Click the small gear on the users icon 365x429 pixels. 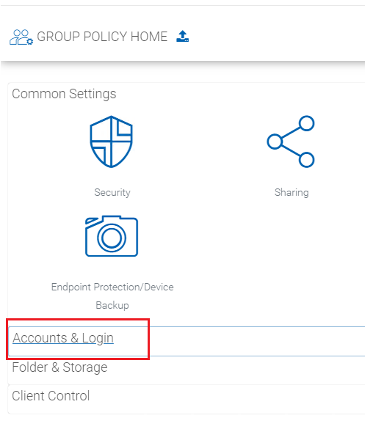[x=30, y=42]
